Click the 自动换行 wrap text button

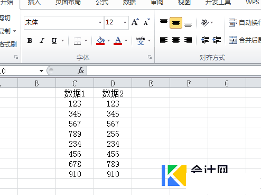point(245,23)
